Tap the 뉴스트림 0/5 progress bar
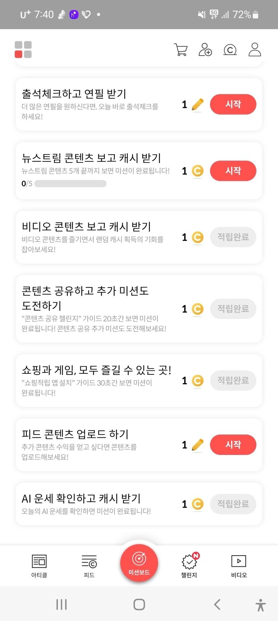This screenshot has width=278, height=621. (x=70, y=184)
